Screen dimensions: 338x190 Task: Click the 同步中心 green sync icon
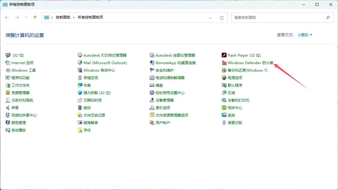tap(224, 108)
